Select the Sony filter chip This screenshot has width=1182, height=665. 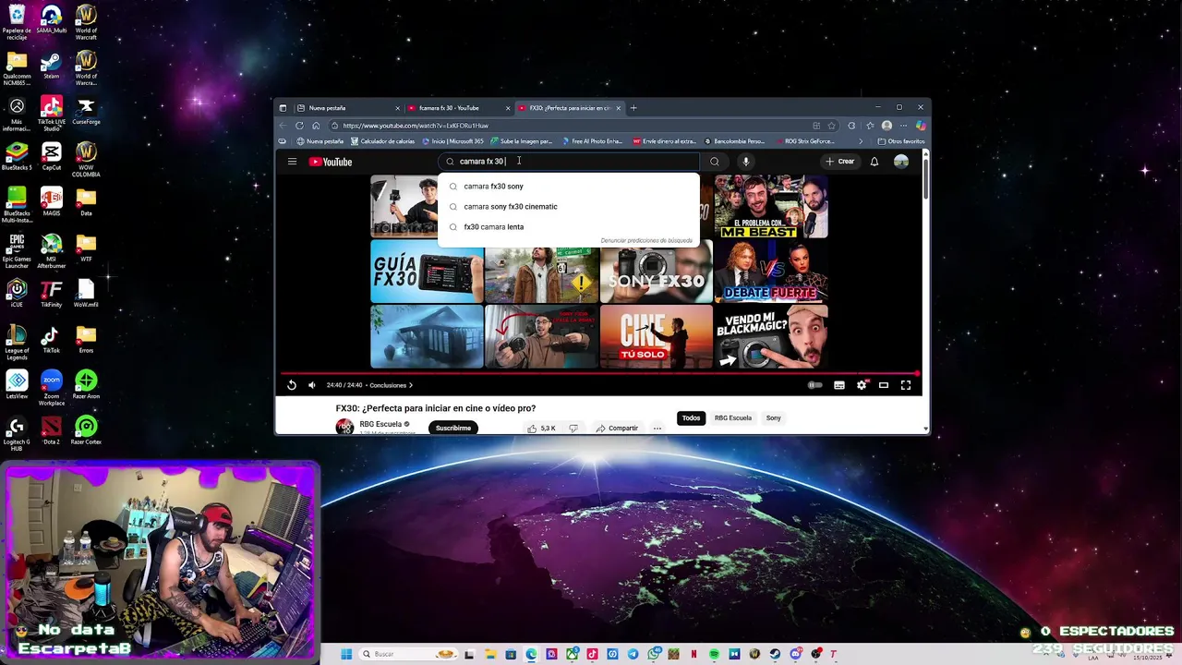[774, 418]
